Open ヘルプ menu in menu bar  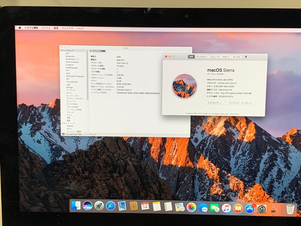click(x=80, y=29)
